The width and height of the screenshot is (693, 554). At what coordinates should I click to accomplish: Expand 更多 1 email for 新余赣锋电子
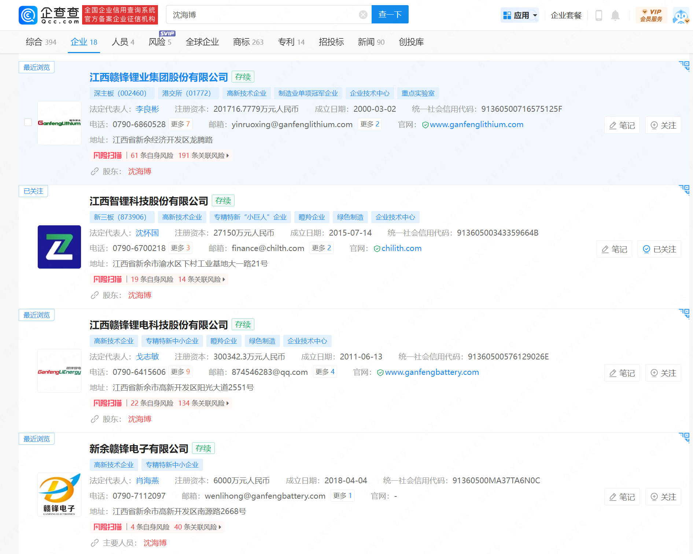(x=343, y=496)
